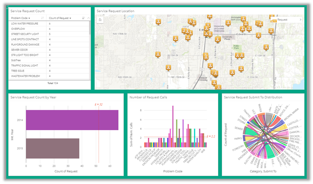
Task: Select the SickTree row
Action: tap(49, 61)
